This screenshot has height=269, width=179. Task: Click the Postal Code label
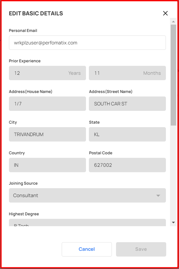tap(101, 153)
